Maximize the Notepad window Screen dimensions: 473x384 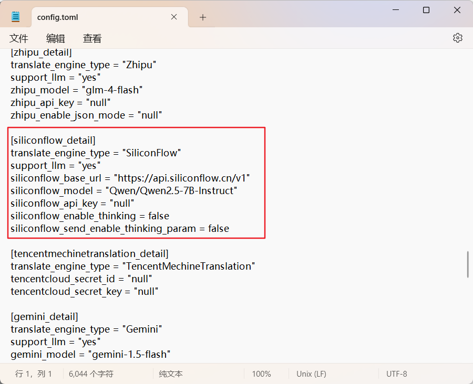point(426,10)
